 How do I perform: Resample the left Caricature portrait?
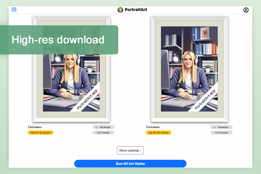pyautogui.click(x=104, y=127)
